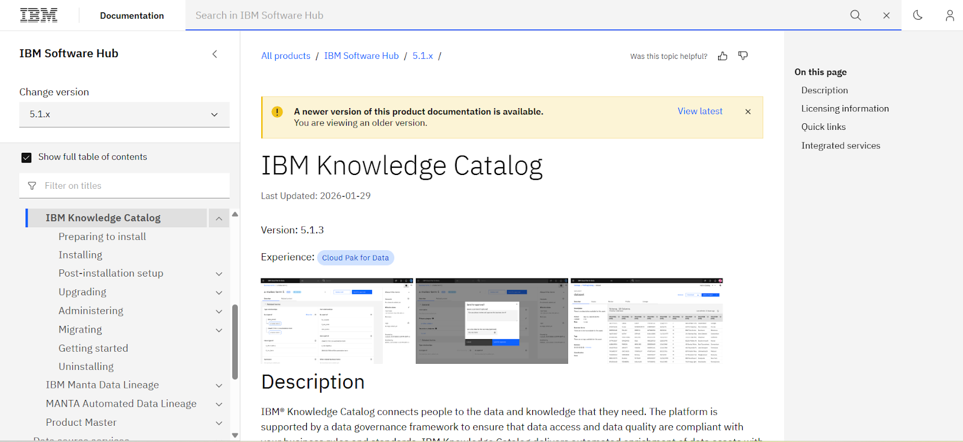The width and height of the screenshot is (963, 442).
Task: Collapse the IBM Software Hub sidebar
Action: (215, 54)
